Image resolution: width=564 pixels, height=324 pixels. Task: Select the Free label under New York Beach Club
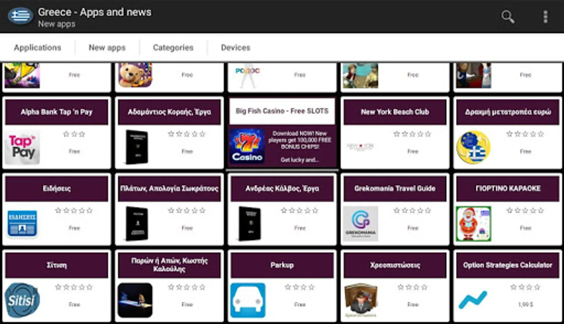click(412, 152)
